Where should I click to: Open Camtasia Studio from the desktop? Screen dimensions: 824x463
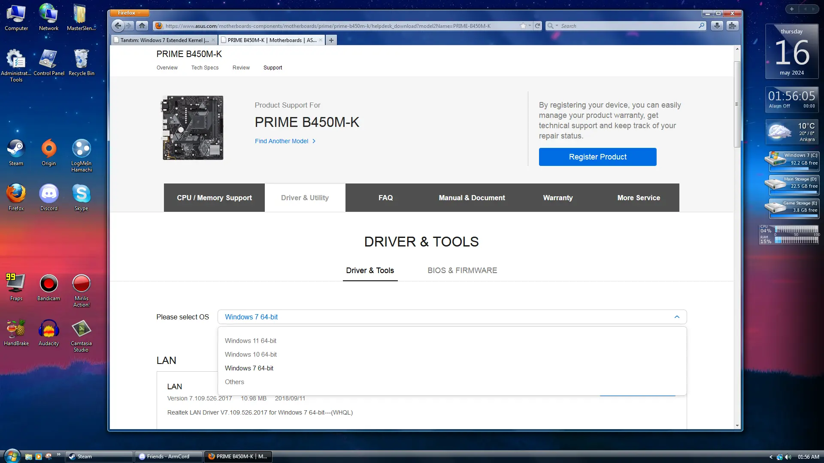81,336
